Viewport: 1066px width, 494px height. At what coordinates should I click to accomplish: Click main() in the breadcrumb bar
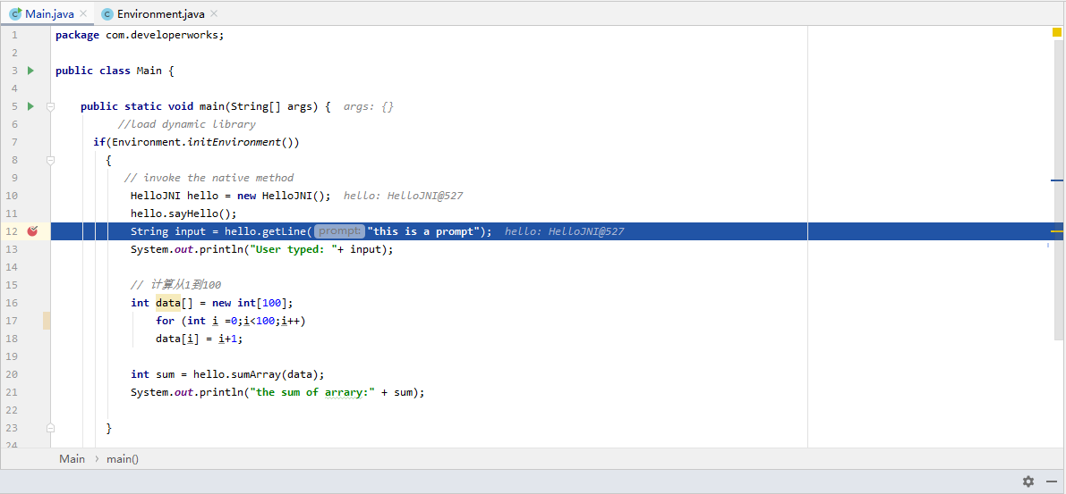click(123, 459)
